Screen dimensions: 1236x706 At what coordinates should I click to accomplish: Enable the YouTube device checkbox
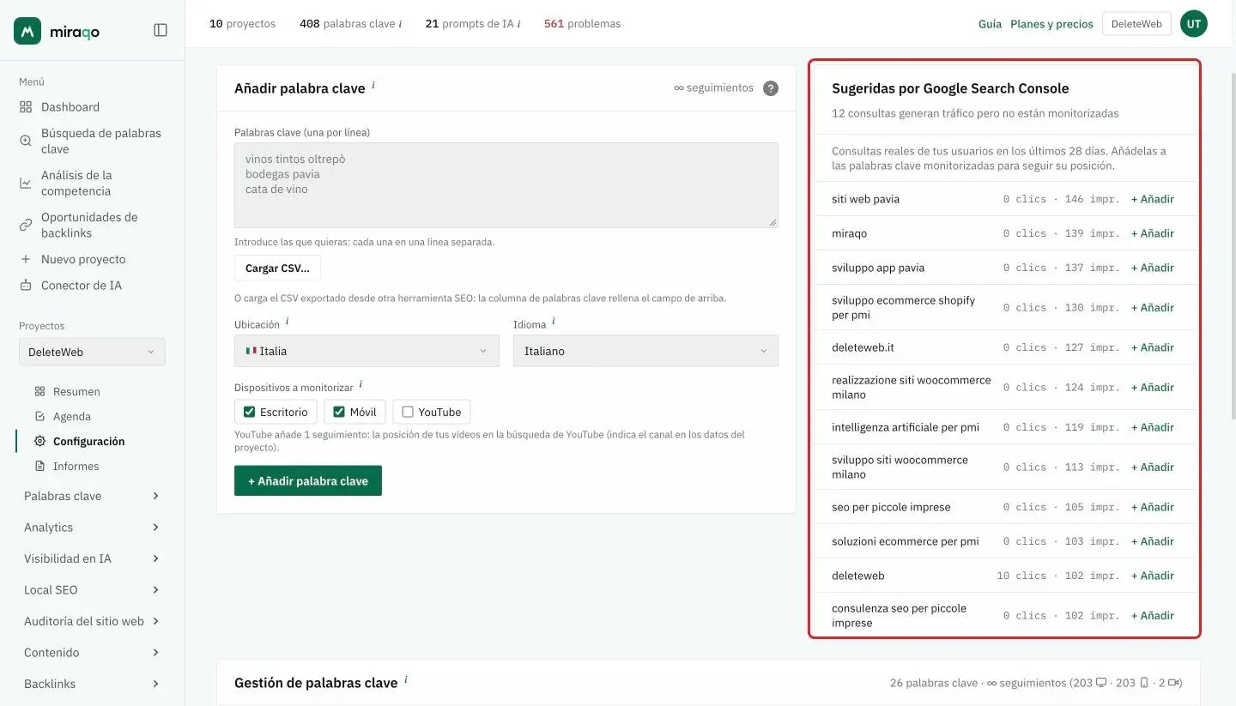(x=408, y=412)
